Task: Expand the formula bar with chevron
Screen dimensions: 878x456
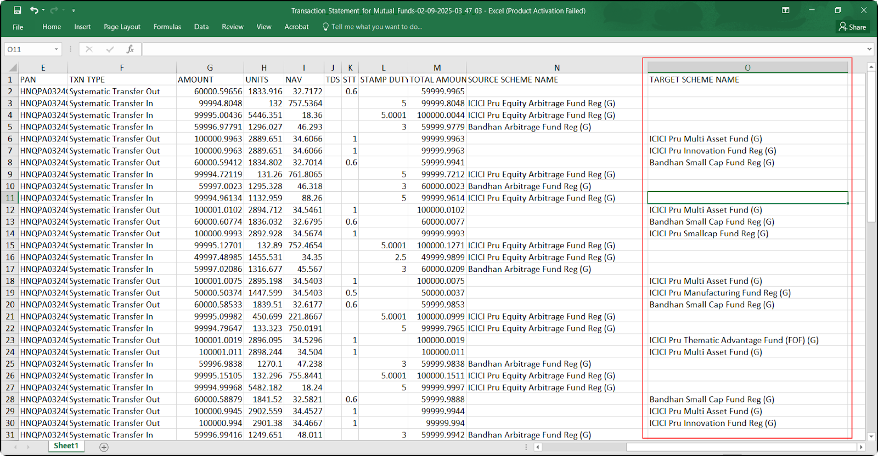Action: click(870, 49)
